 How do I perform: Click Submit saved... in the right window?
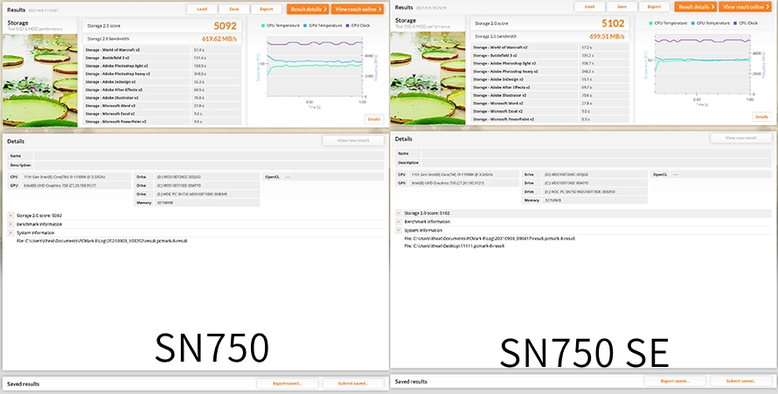tap(740, 381)
